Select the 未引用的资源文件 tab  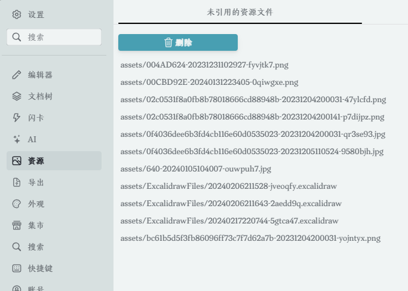240,12
